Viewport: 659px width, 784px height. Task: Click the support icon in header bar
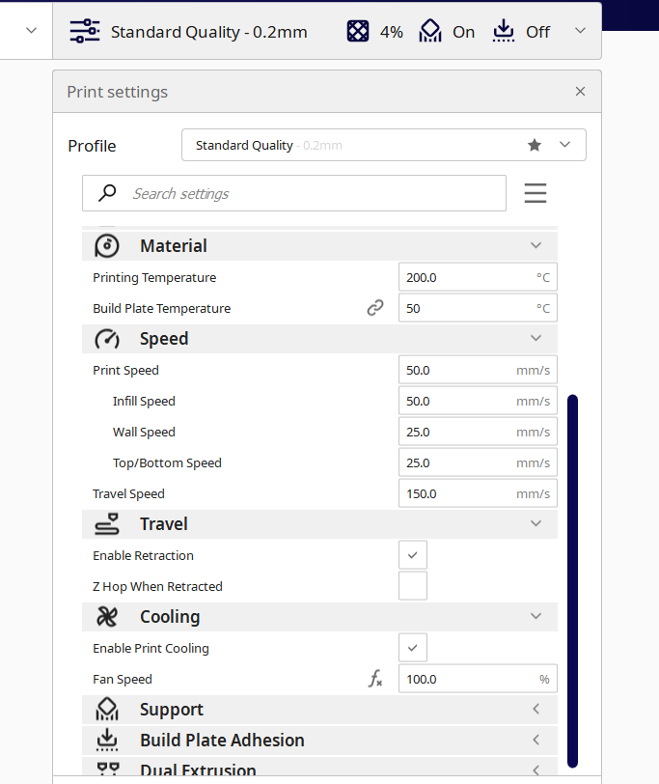(x=430, y=31)
